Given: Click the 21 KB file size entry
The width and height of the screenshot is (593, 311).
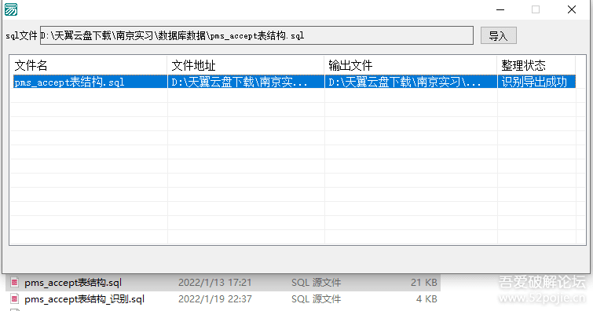Looking at the screenshot, I should (424, 283).
